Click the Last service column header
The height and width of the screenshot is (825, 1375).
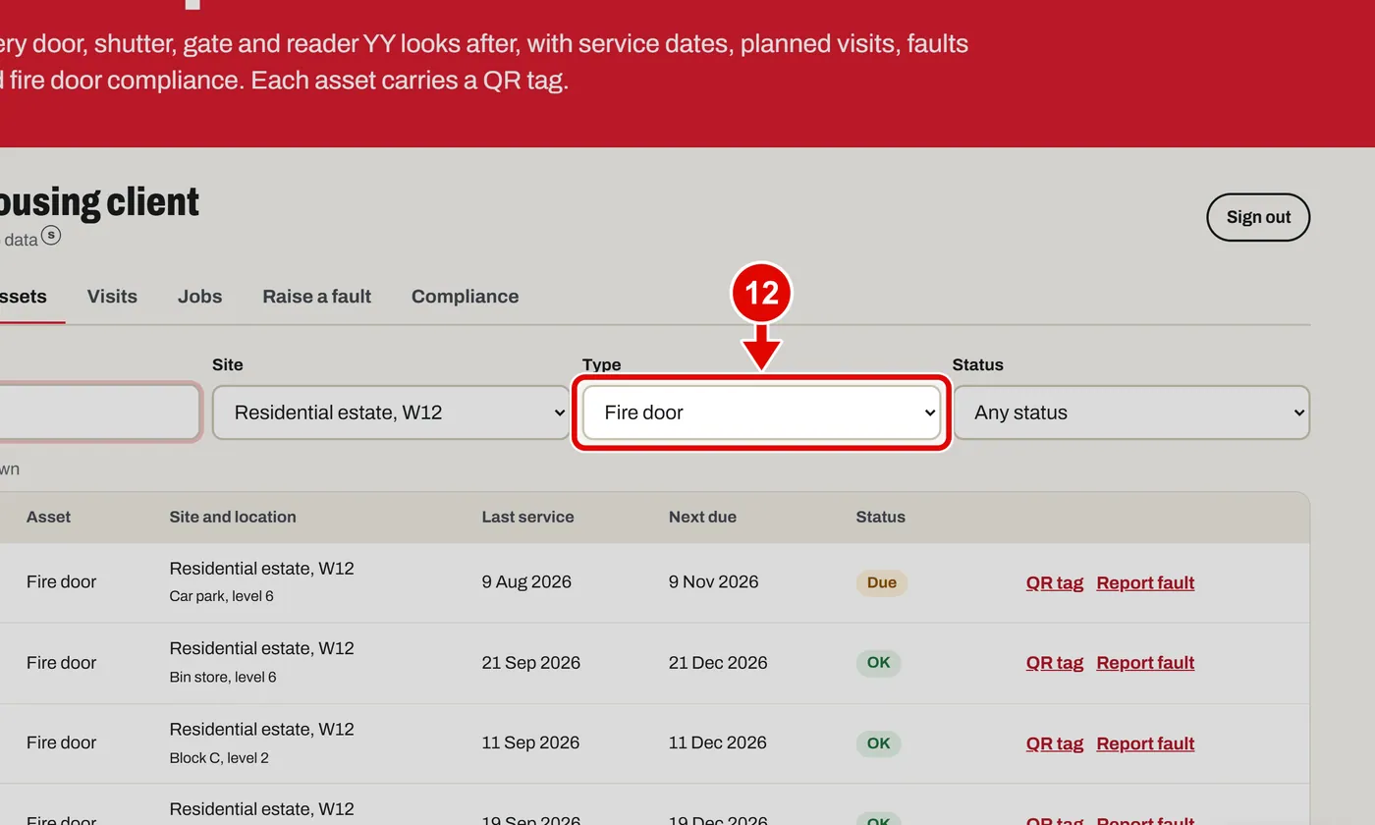(x=527, y=517)
